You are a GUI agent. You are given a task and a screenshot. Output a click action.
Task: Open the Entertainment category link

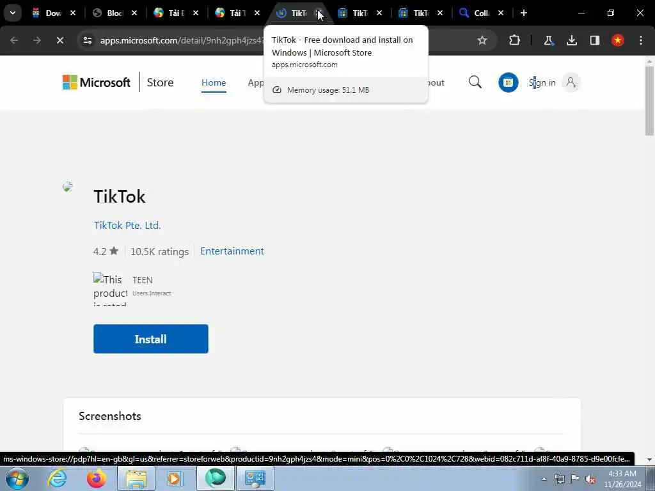(x=232, y=251)
